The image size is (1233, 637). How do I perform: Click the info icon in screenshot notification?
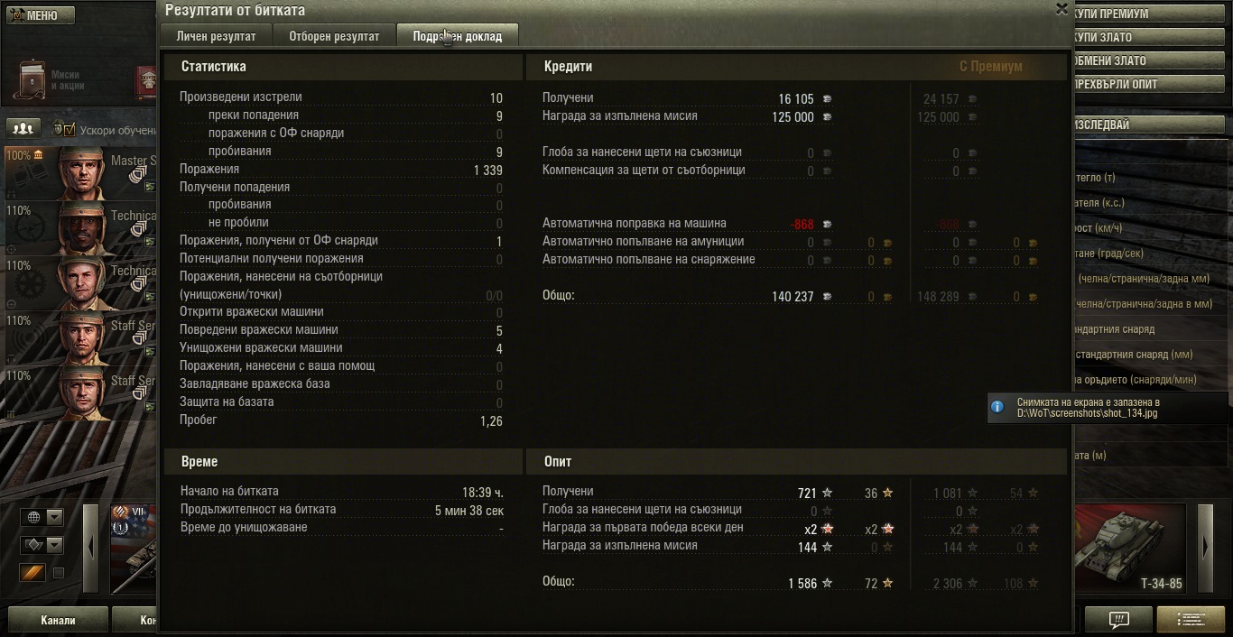[997, 407]
